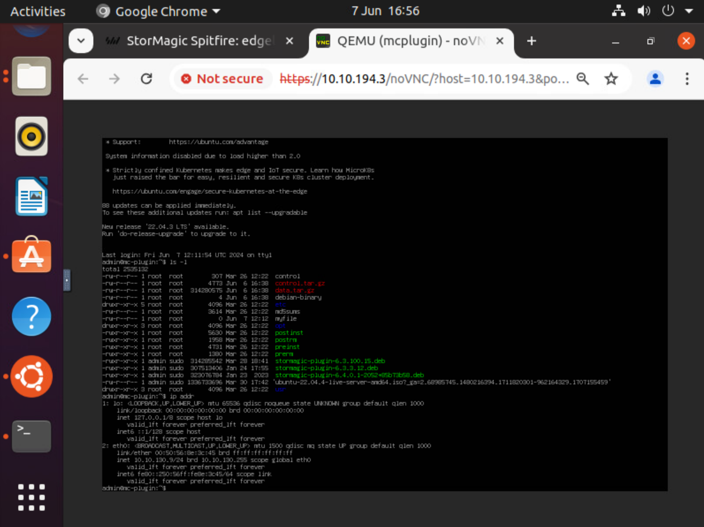This screenshot has width=704, height=527.
Task: Open Terminal from the dock
Action: tap(31, 436)
